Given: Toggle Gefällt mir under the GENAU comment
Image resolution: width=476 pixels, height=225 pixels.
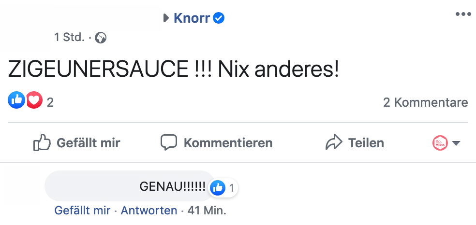Looking at the screenshot, I should (82, 211).
